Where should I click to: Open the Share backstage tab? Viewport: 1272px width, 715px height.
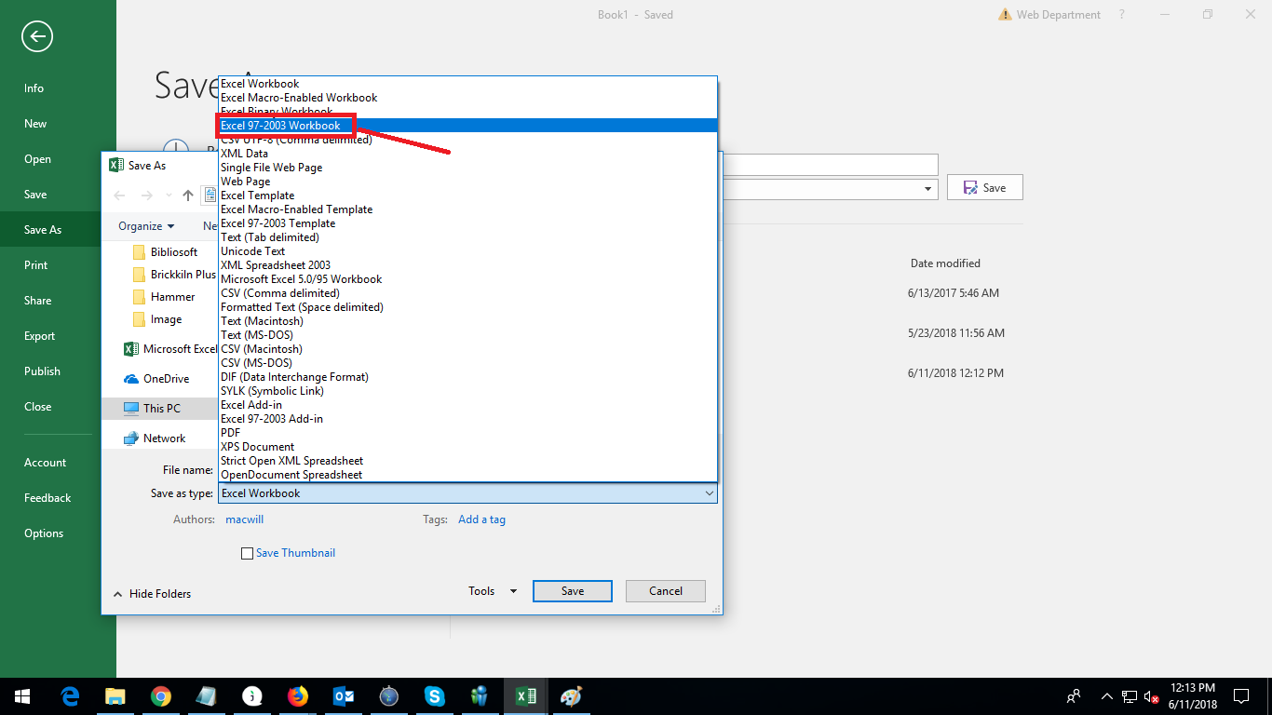(x=58, y=301)
